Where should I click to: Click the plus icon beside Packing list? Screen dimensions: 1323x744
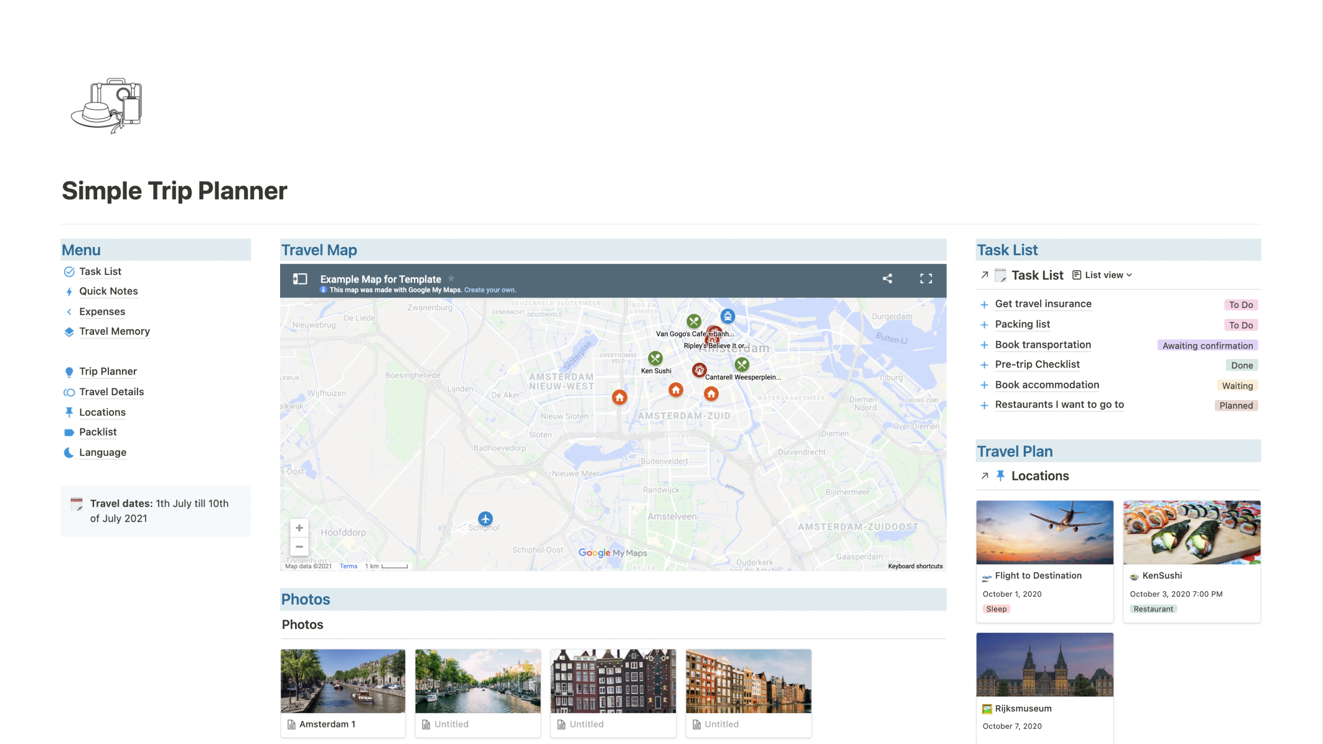point(983,324)
